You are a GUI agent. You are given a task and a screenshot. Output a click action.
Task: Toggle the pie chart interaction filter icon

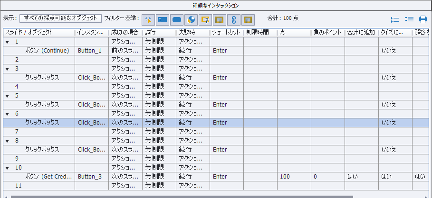point(191,19)
